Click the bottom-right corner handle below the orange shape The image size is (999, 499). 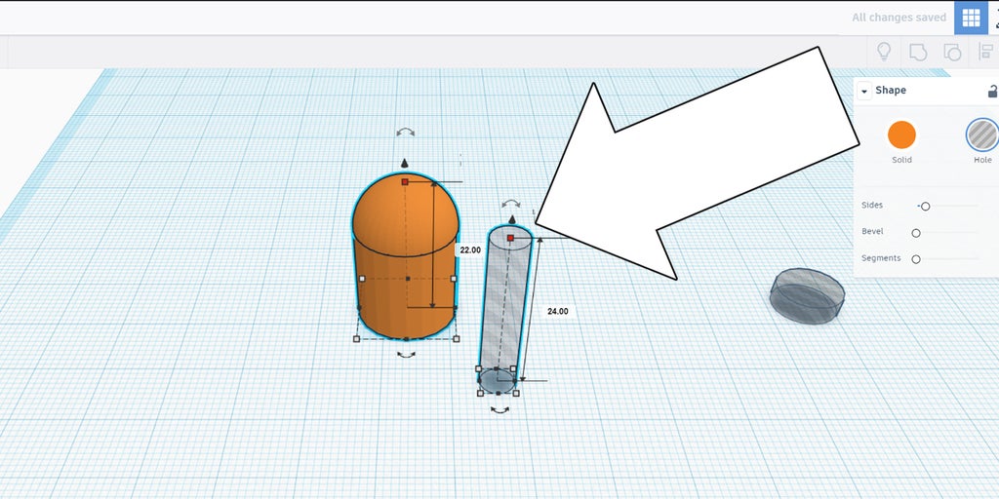click(x=457, y=339)
